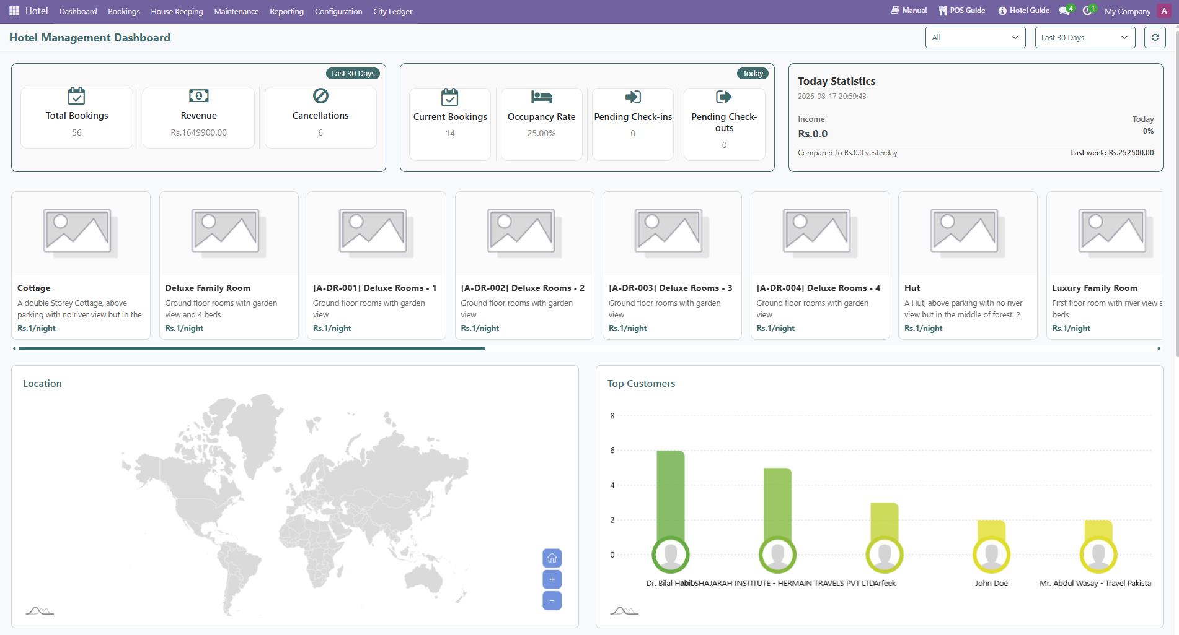1179x635 pixels.
Task: Open the Deluxe Family Room card
Action: point(229,266)
